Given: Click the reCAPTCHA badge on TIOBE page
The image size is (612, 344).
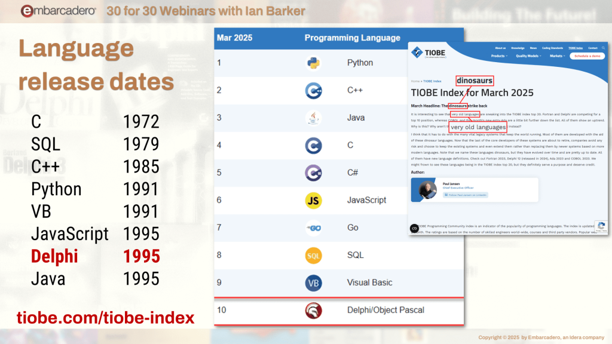Looking at the screenshot, I should pyautogui.click(x=601, y=226).
